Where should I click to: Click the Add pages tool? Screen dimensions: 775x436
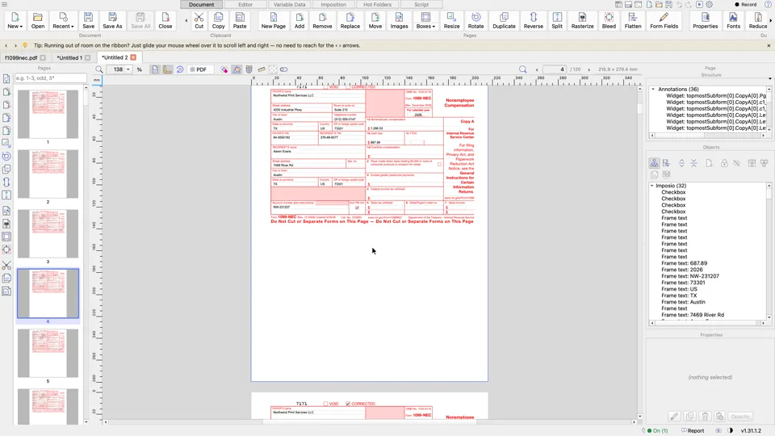pyautogui.click(x=300, y=21)
